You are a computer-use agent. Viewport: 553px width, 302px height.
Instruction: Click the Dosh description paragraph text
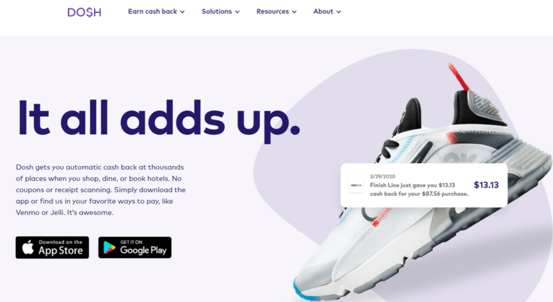coord(100,190)
